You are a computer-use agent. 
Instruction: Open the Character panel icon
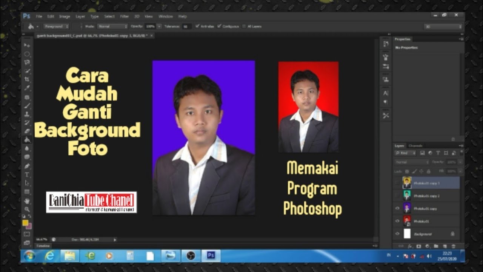pos(386,93)
